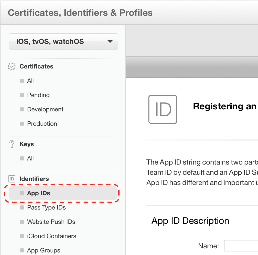The width and height of the screenshot is (258, 255).
Task: Open Pass Type IDs
Action: pos(46,207)
